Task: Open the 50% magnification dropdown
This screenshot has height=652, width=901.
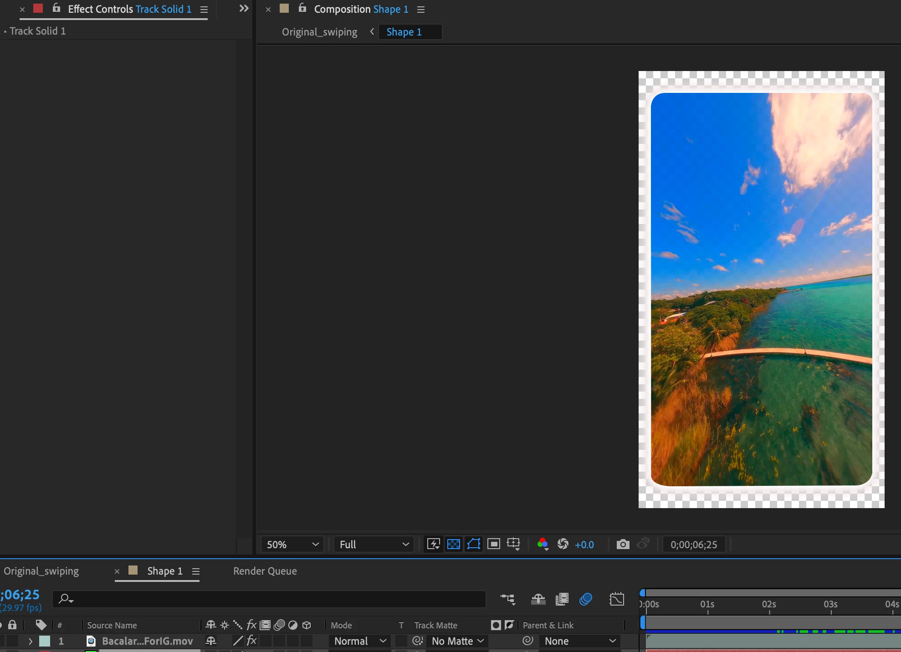Action: point(292,545)
